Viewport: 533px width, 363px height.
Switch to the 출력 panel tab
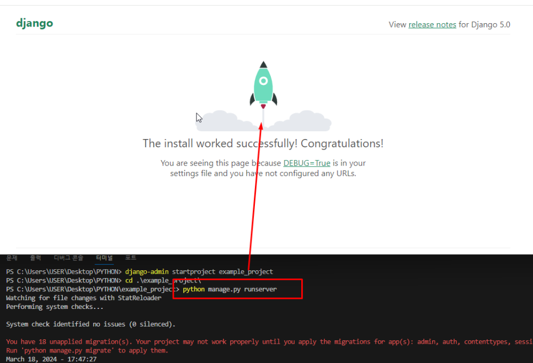click(x=35, y=258)
